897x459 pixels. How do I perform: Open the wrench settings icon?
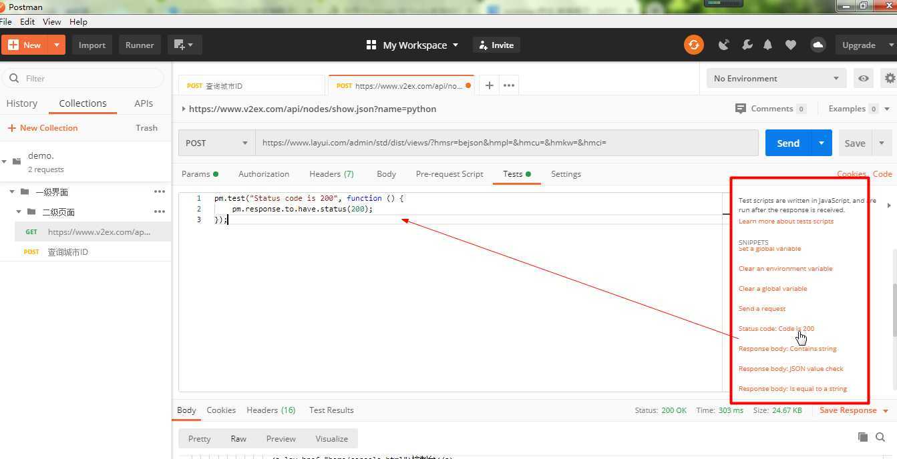pos(747,45)
